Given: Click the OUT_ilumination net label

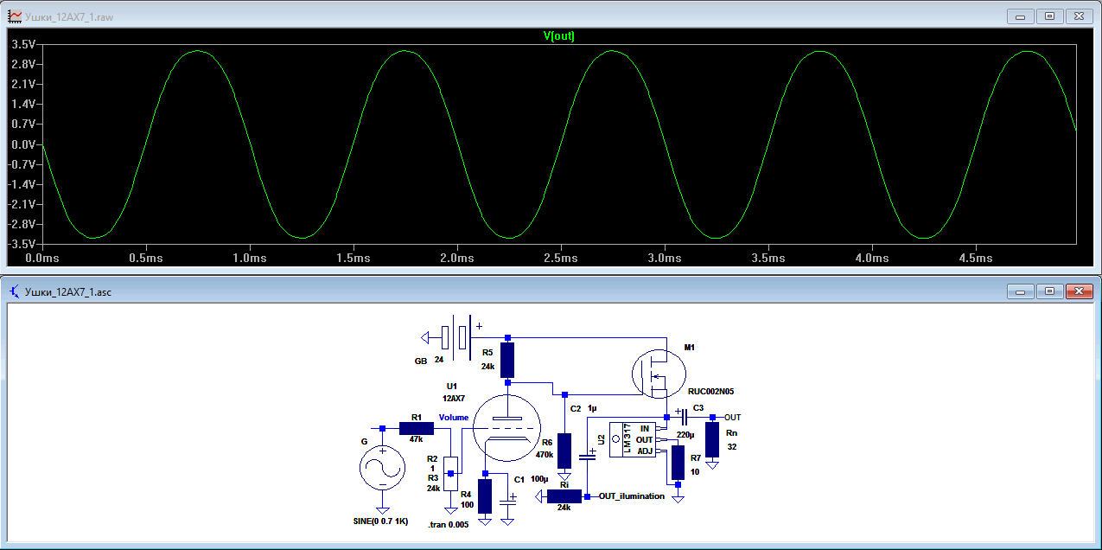Looking at the screenshot, I should [631, 496].
